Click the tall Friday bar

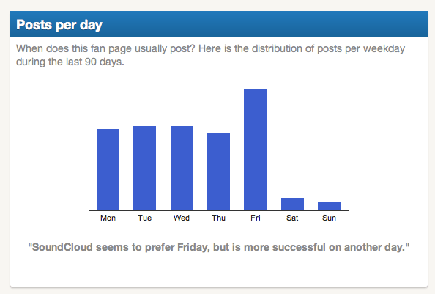256,150
